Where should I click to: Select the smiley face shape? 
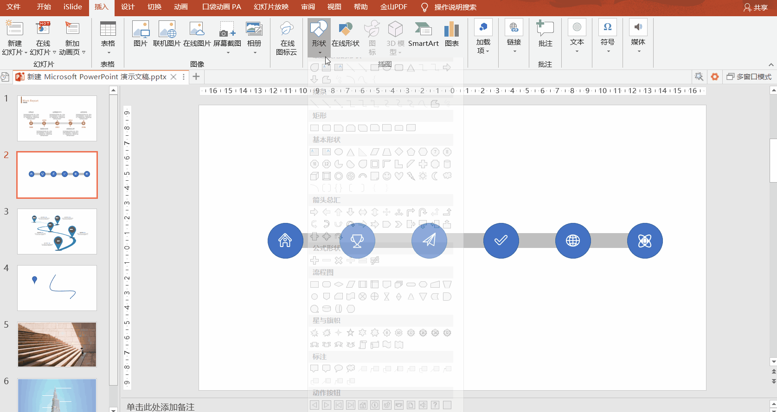click(387, 176)
